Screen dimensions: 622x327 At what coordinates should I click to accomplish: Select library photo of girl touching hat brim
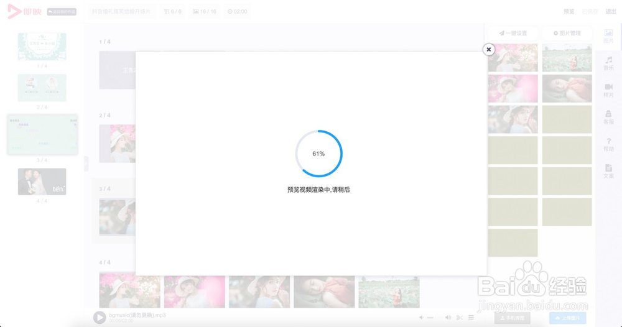513,119
